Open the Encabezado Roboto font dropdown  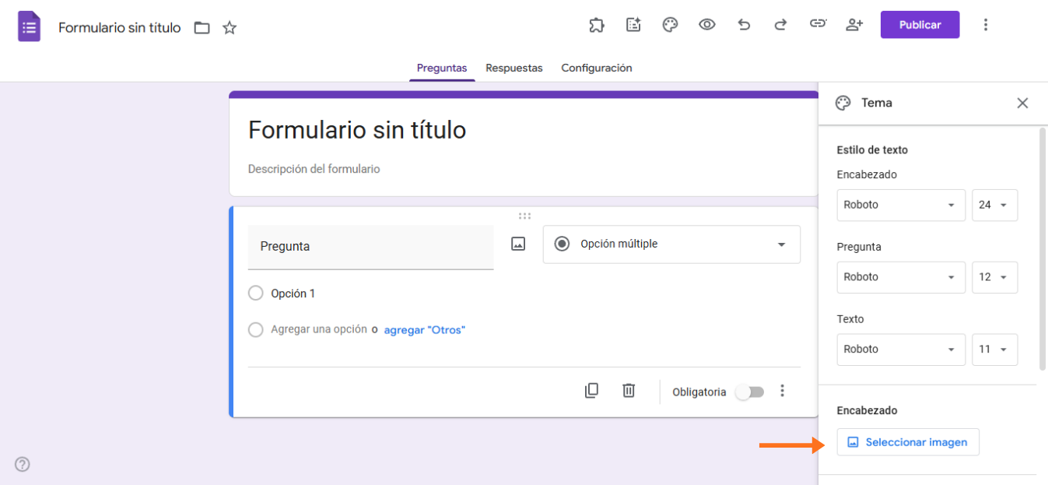tap(900, 205)
